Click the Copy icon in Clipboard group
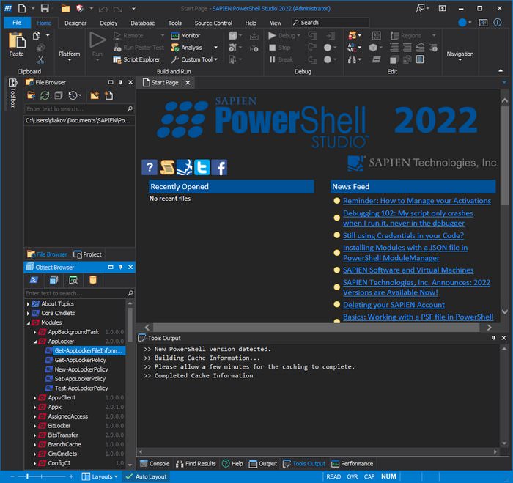The width and height of the screenshot is (513, 483). point(37,35)
